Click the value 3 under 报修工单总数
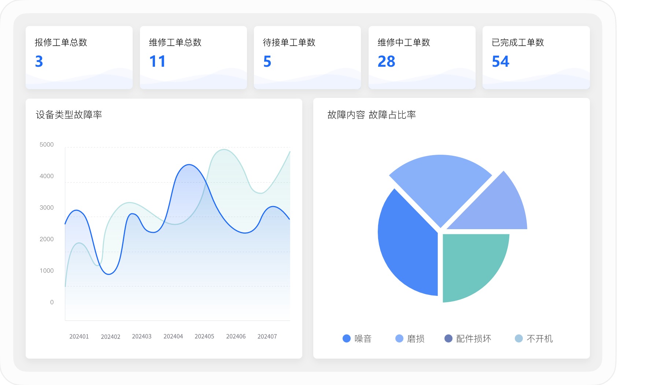 click(39, 61)
